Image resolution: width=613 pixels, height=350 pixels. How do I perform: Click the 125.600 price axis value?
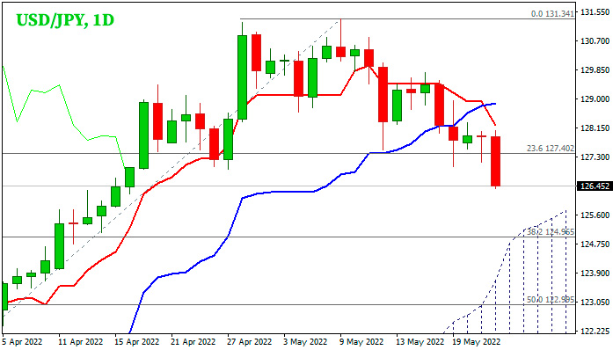tap(595, 215)
